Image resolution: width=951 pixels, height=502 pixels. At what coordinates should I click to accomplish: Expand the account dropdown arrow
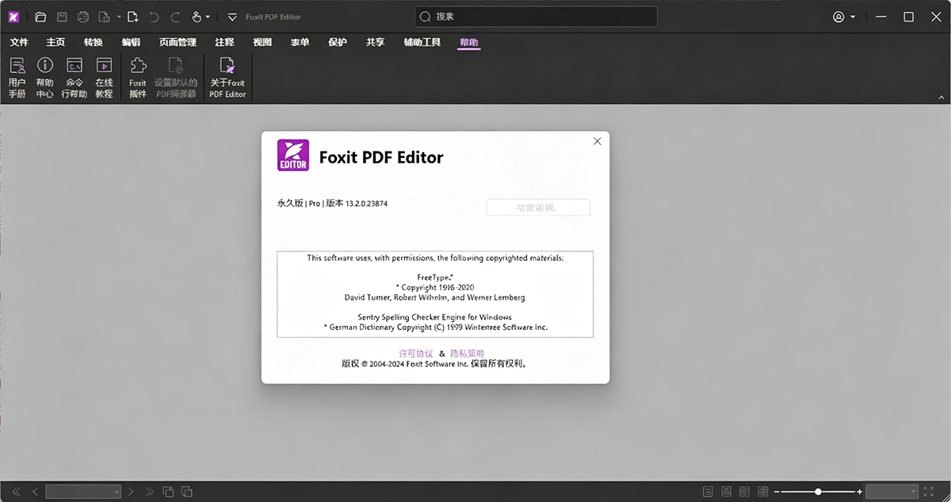pyautogui.click(x=853, y=17)
